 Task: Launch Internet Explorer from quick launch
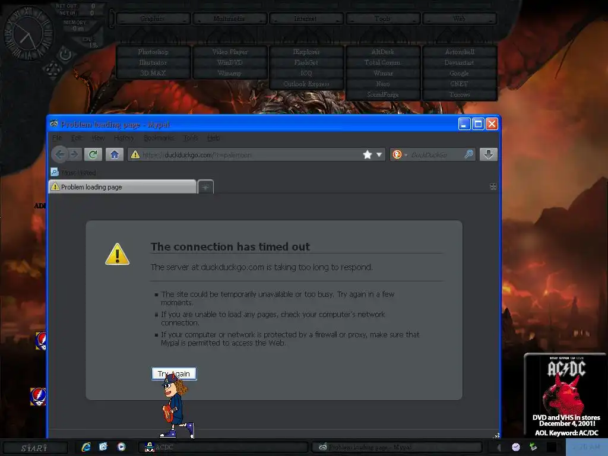point(86,447)
